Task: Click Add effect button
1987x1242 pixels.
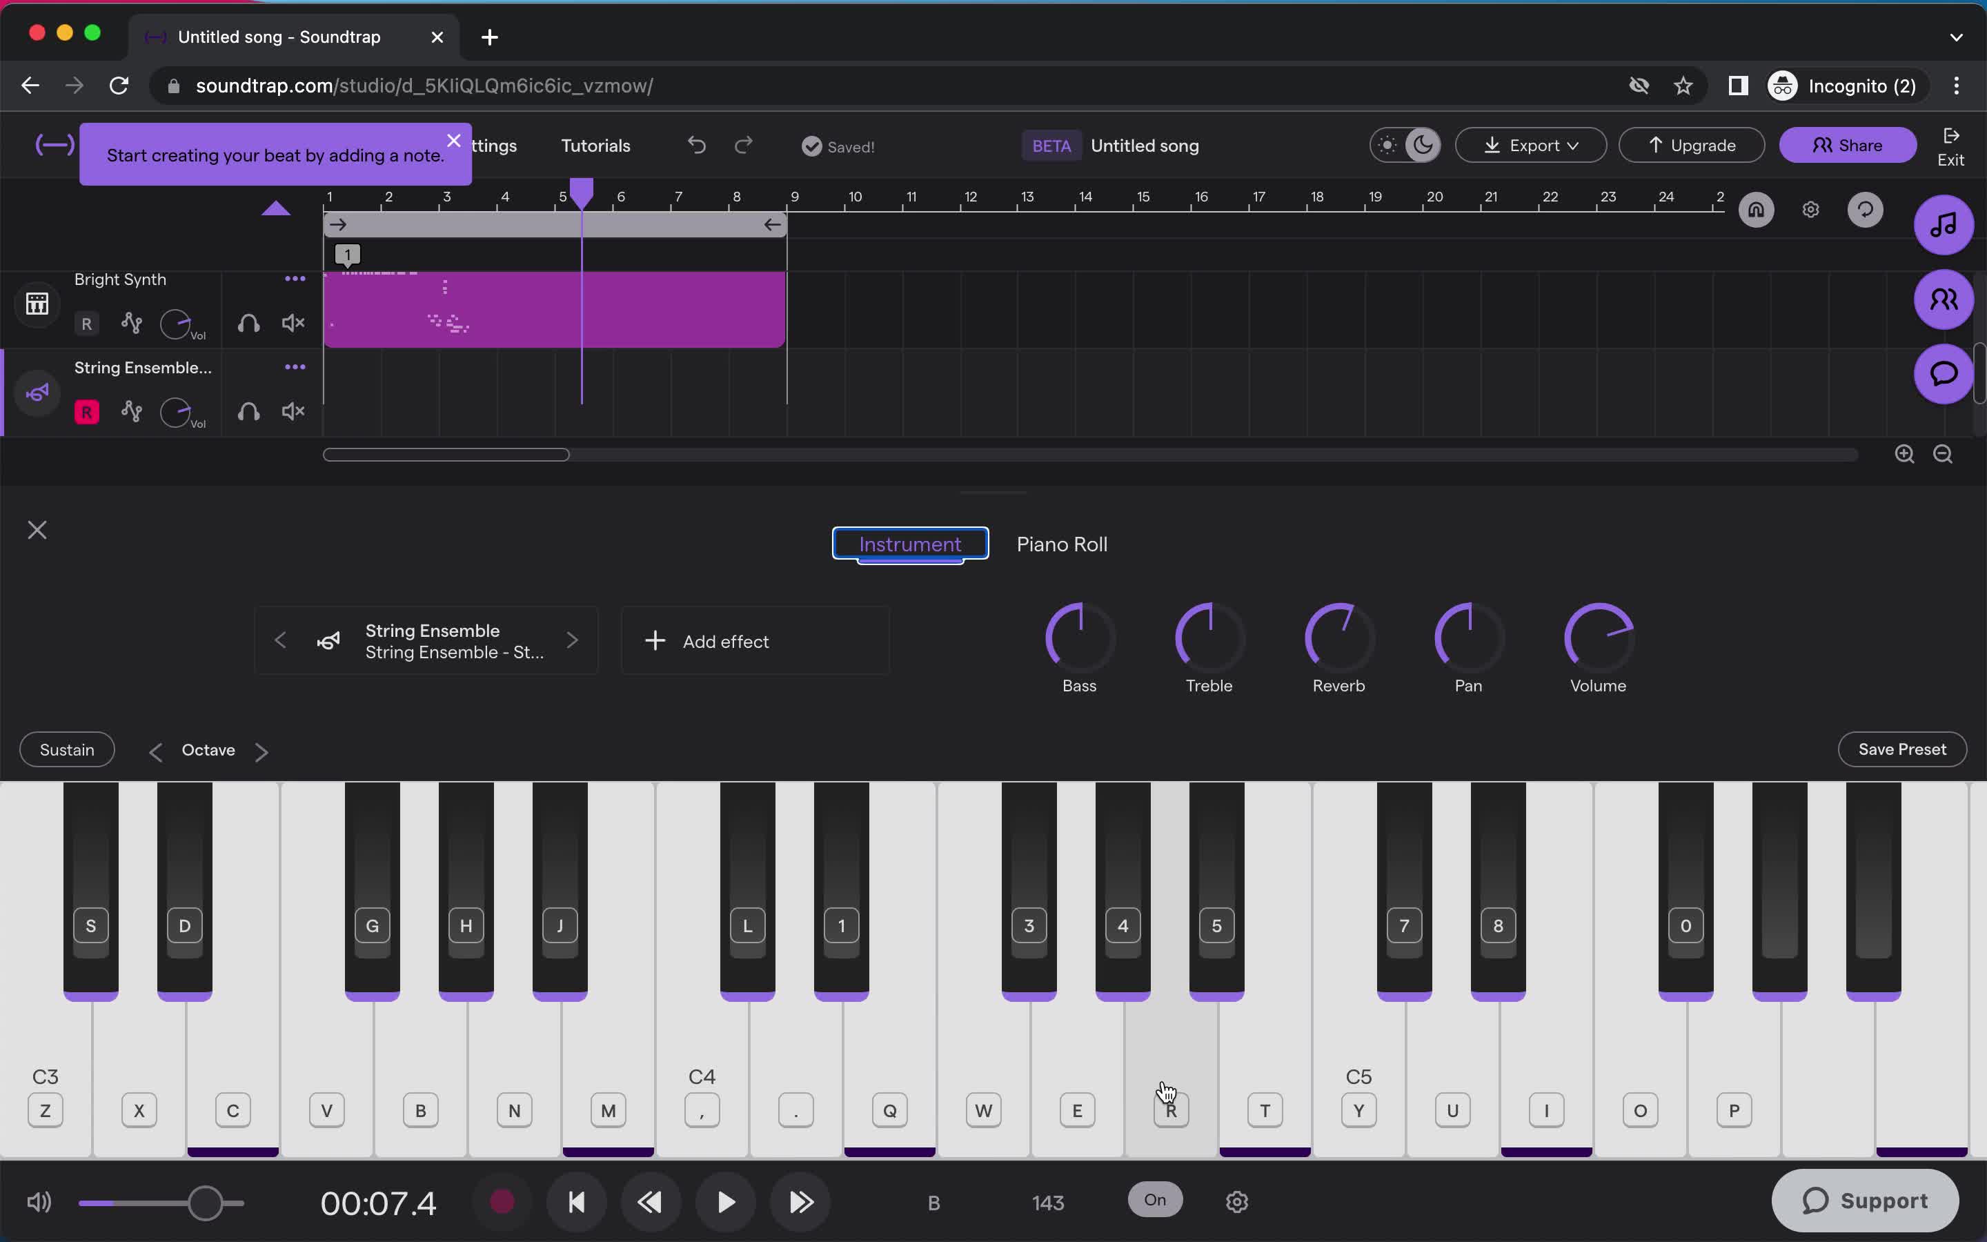Action: point(708,641)
